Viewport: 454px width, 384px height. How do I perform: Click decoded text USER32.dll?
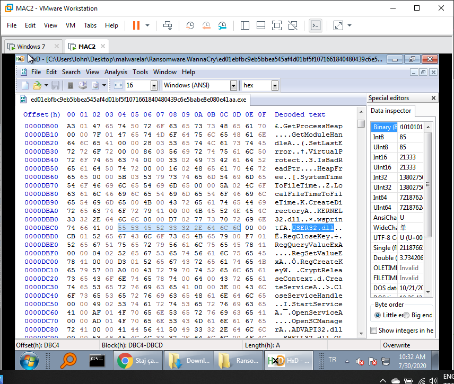[313, 228]
